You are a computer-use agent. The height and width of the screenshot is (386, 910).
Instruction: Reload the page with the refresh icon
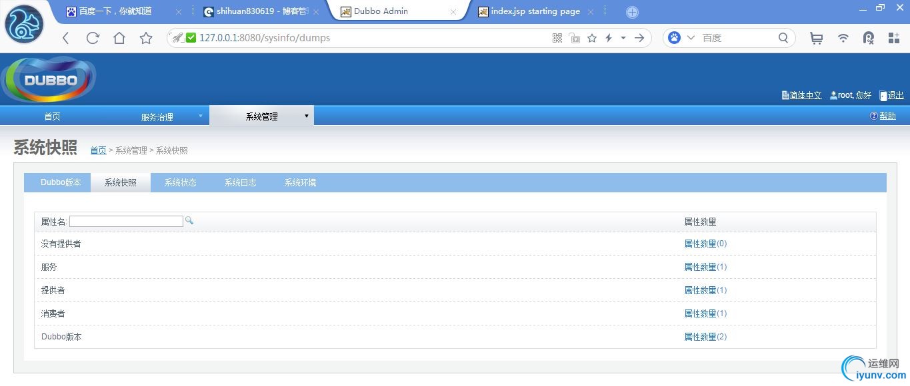(x=93, y=38)
